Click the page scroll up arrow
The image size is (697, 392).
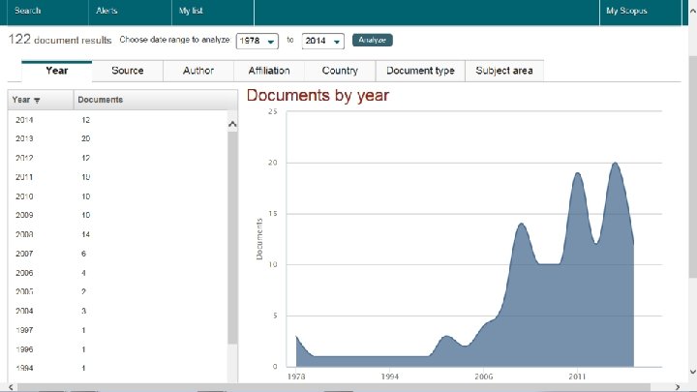[692, 11]
